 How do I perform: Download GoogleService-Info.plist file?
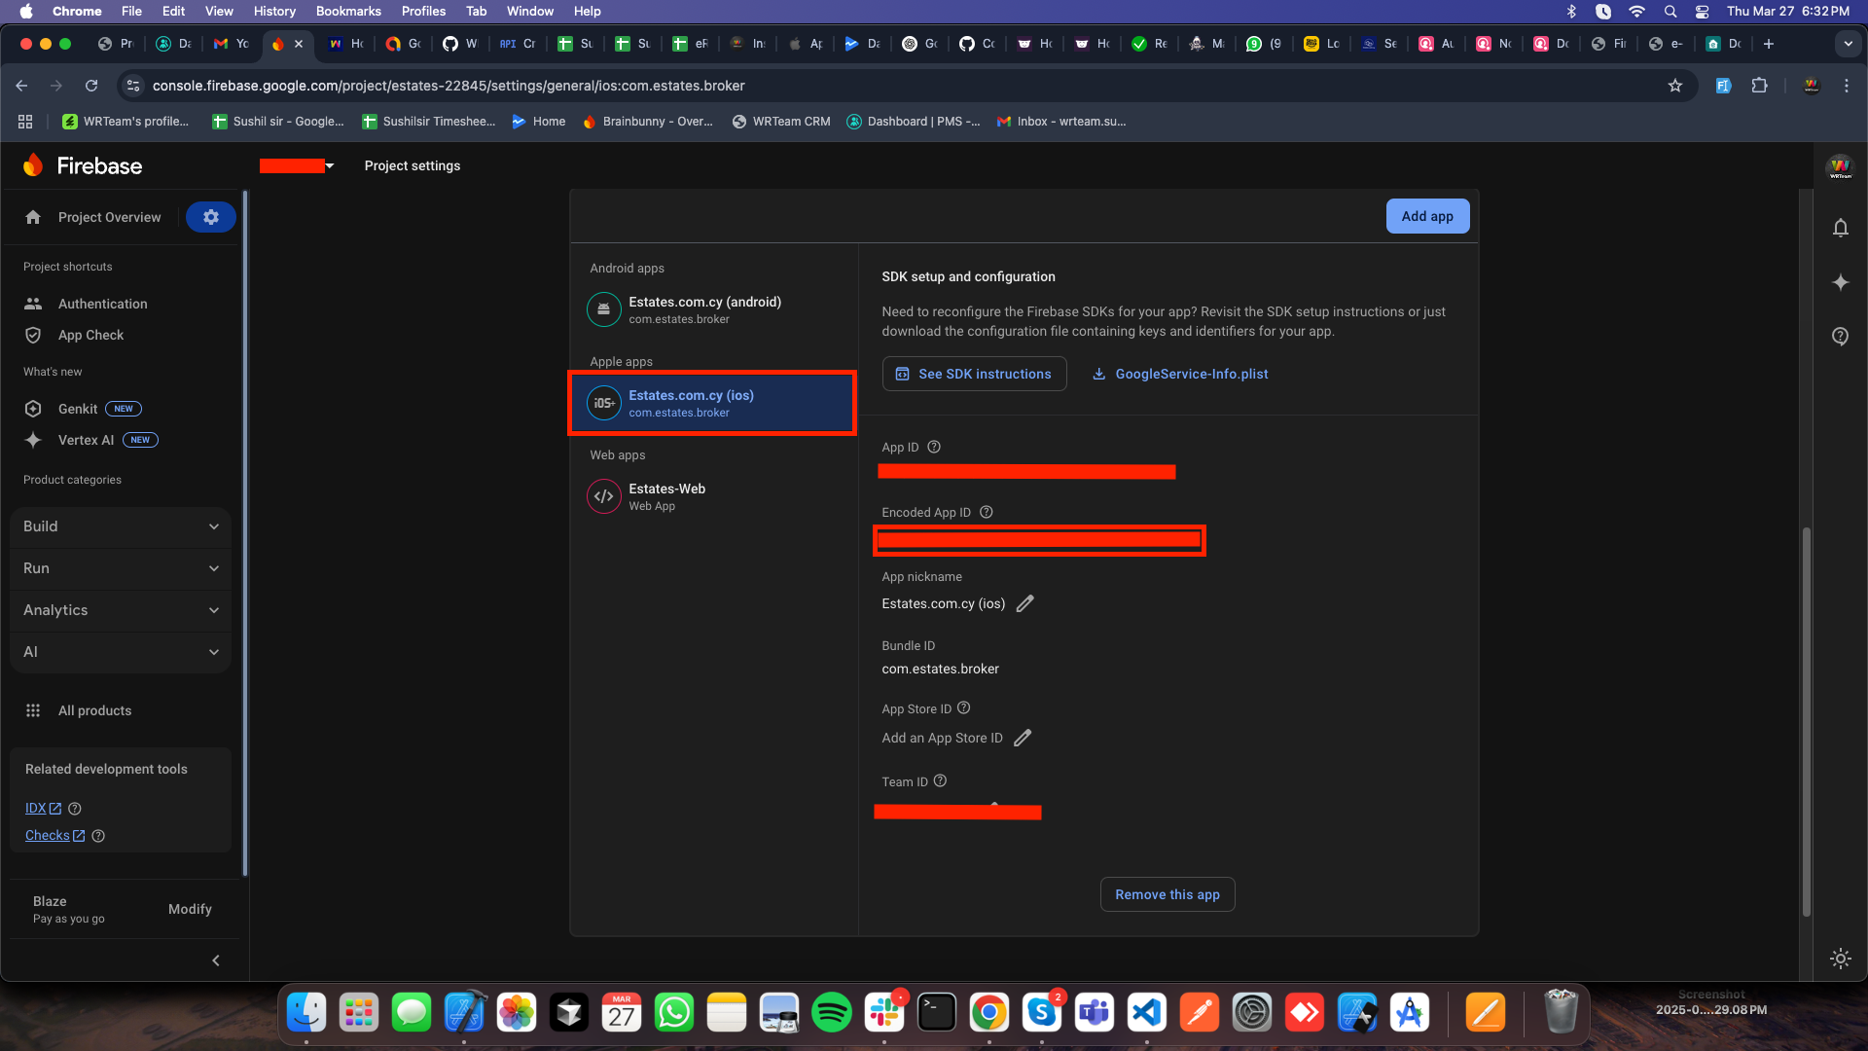click(x=1179, y=374)
